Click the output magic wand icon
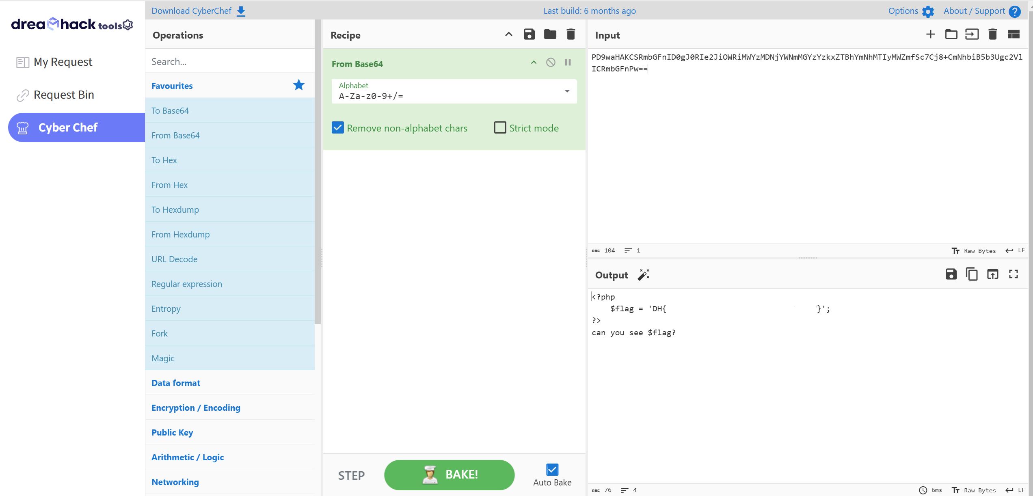Viewport: 1033px width, 496px height. pyautogui.click(x=643, y=275)
